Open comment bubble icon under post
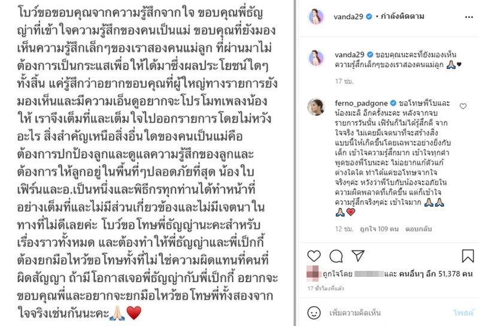 point(336,256)
